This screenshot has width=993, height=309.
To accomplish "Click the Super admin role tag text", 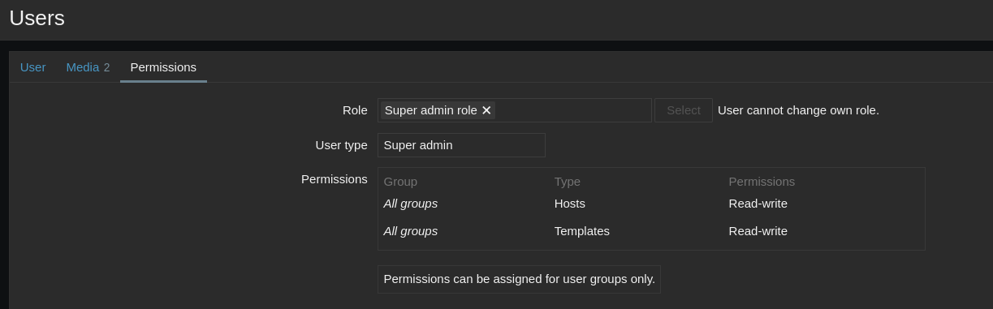I will [431, 110].
